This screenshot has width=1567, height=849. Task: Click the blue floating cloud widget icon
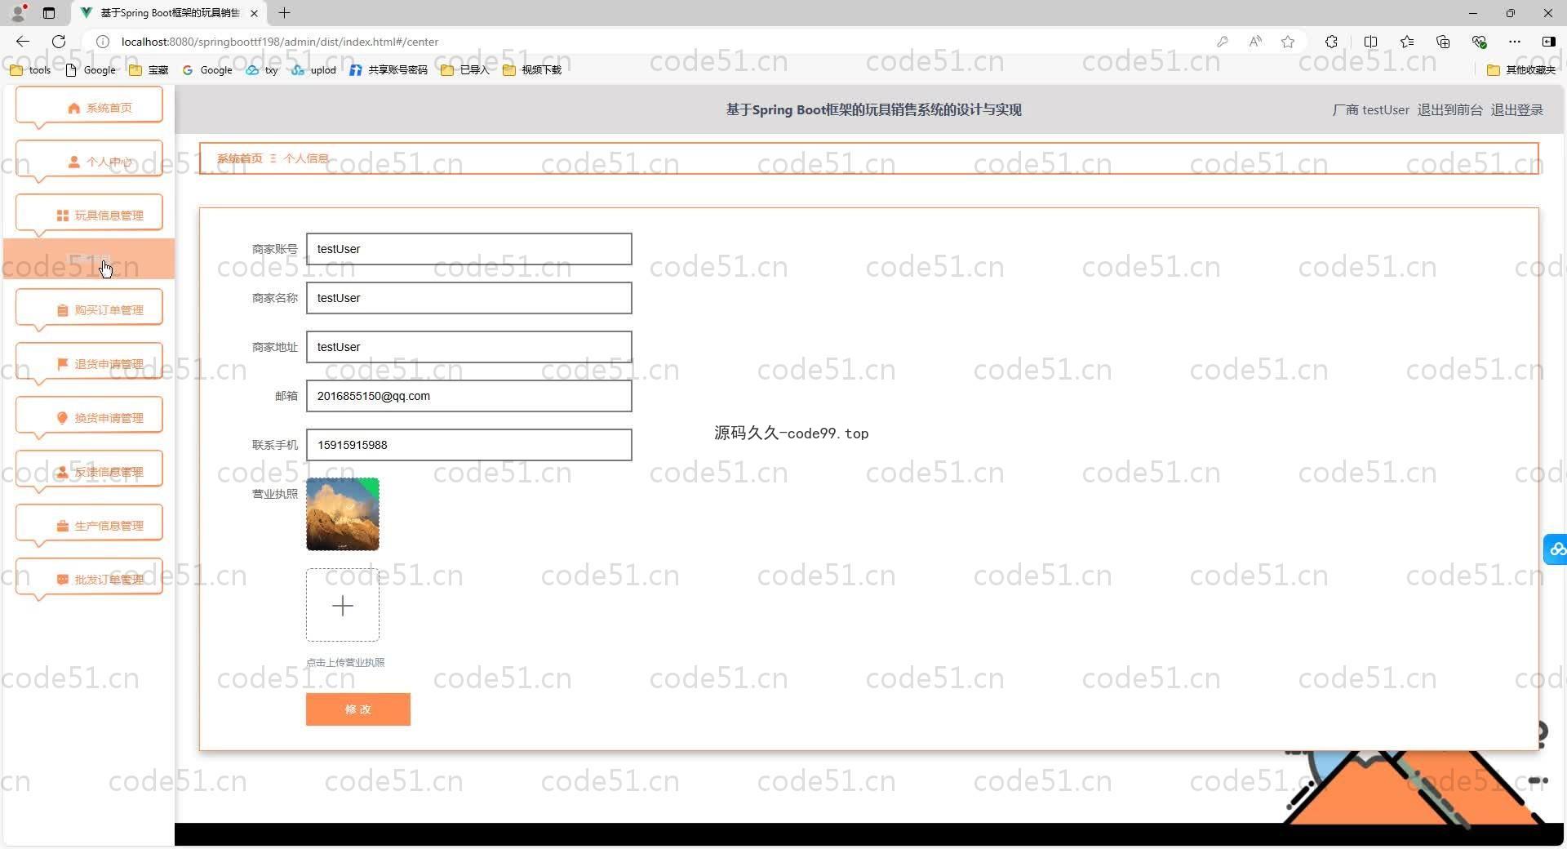pyautogui.click(x=1556, y=549)
